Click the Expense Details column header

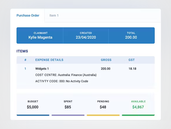[49, 60]
